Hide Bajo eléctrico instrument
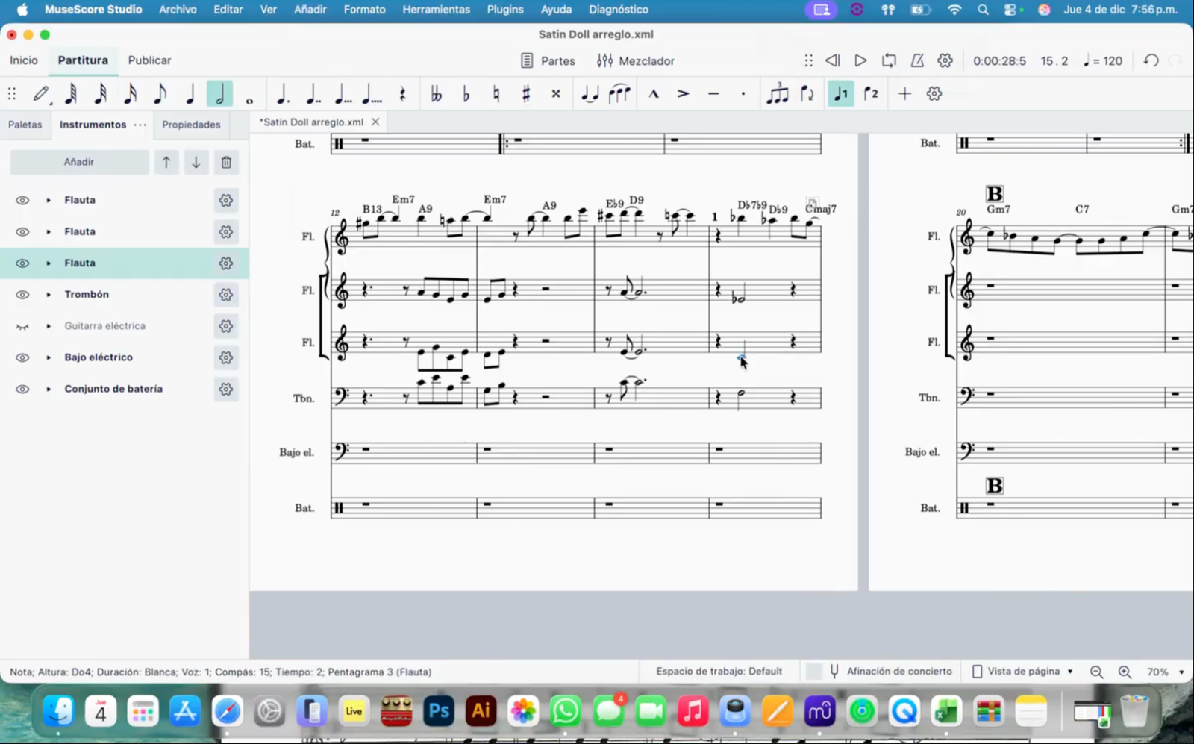Viewport: 1194px width, 744px height. pyautogui.click(x=22, y=357)
